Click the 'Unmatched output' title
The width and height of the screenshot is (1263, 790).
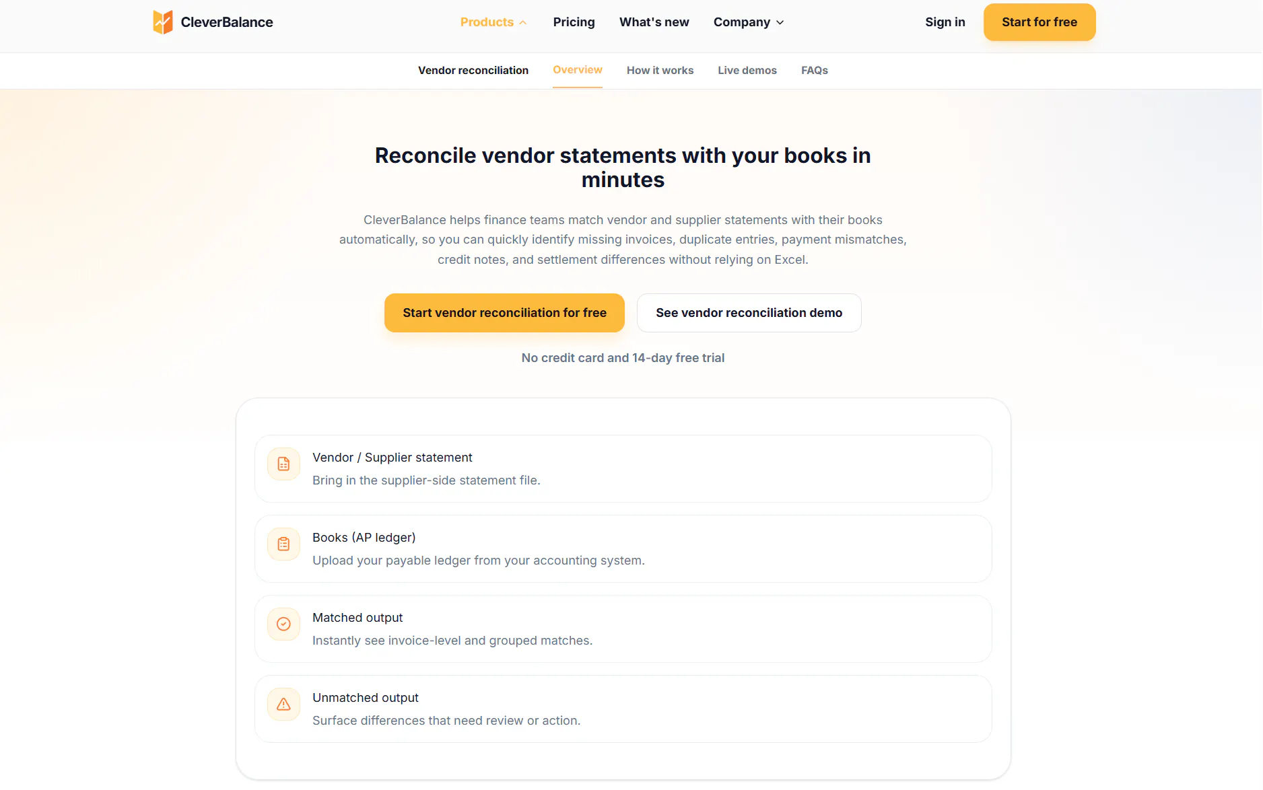pyautogui.click(x=365, y=698)
